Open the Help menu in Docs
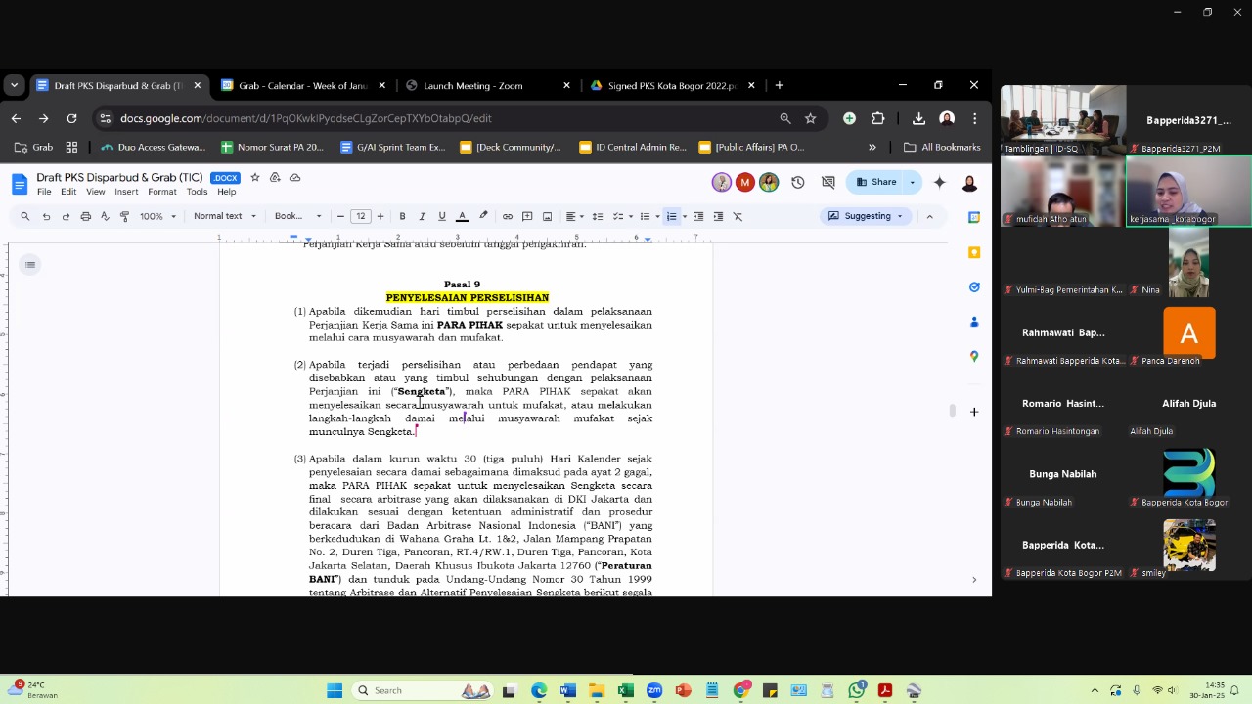1252x704 pixels. [226, 192]
